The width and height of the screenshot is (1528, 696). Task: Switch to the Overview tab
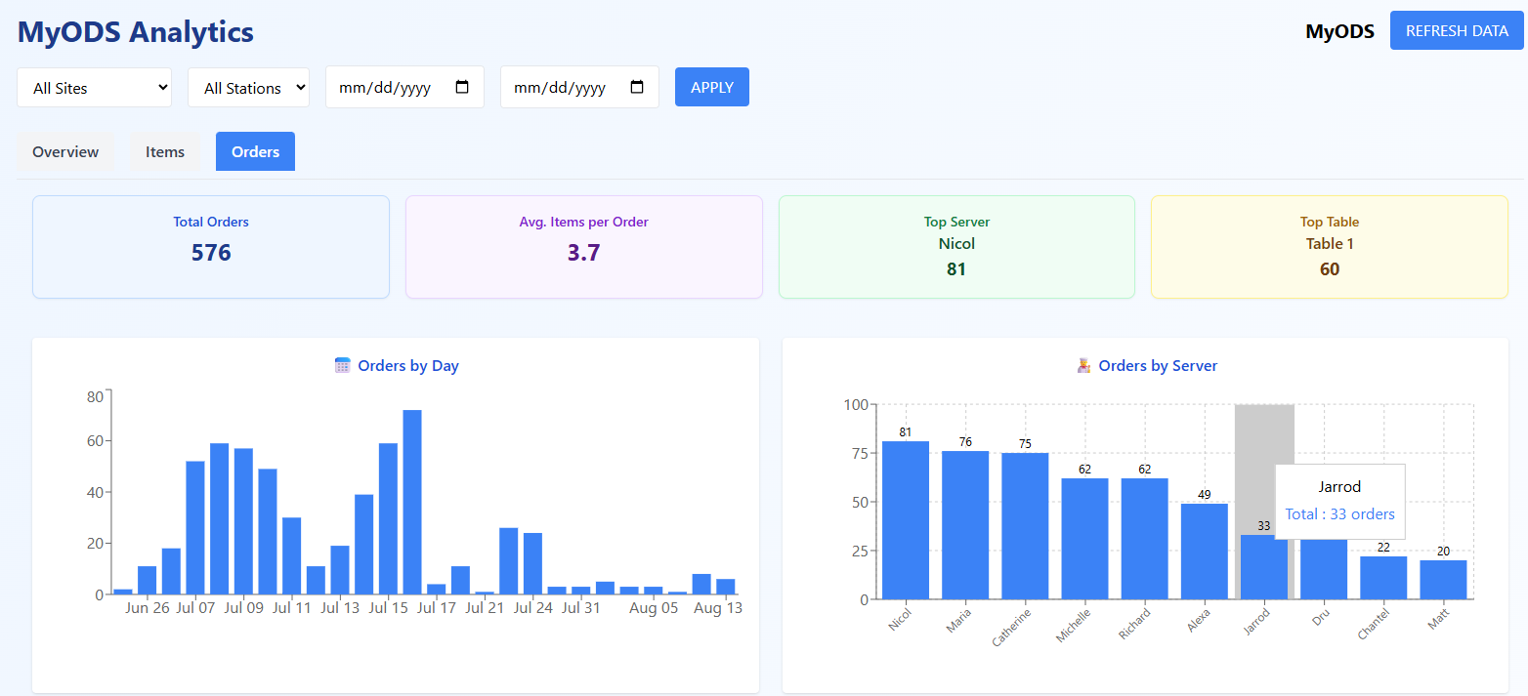(x=64, y=151)
